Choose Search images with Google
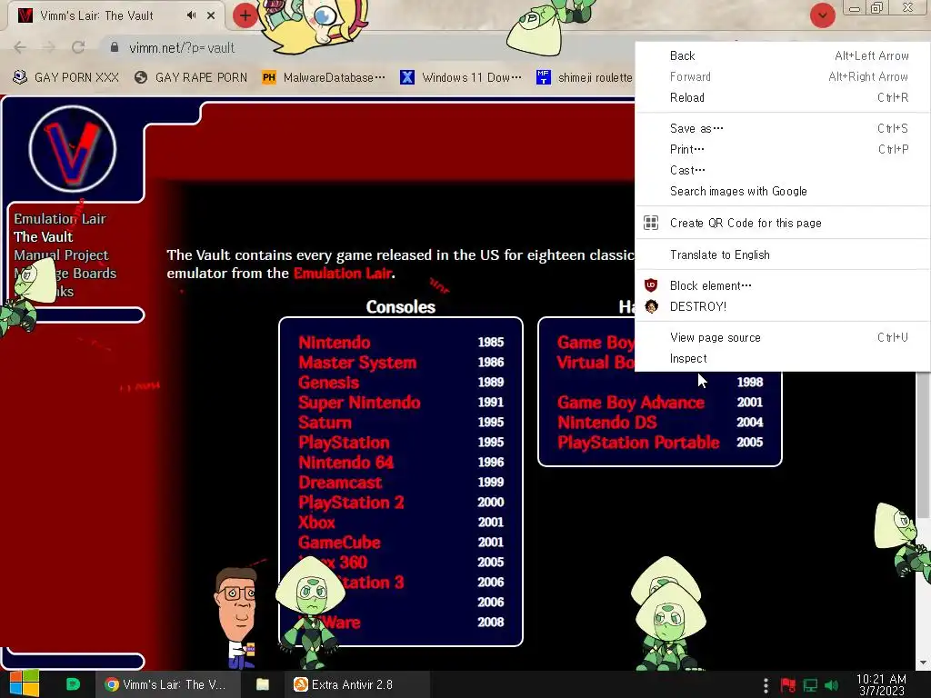The height and width of the screenshot is (698, 931). pyautogui.click(x=782, y=191)
